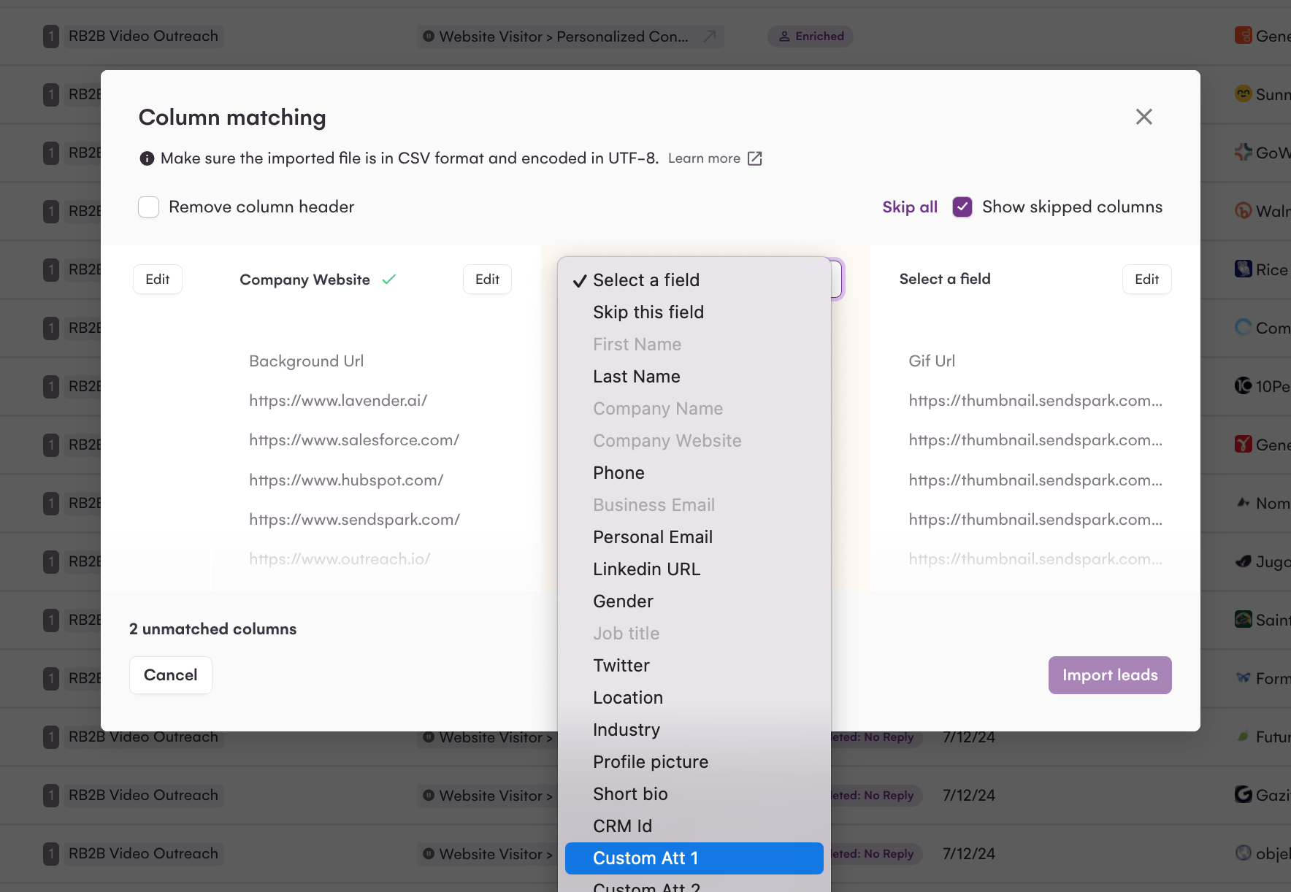Select Linkedin URL in the field list
Viewport: 1291px width, 892px height.
pos(694,569)
